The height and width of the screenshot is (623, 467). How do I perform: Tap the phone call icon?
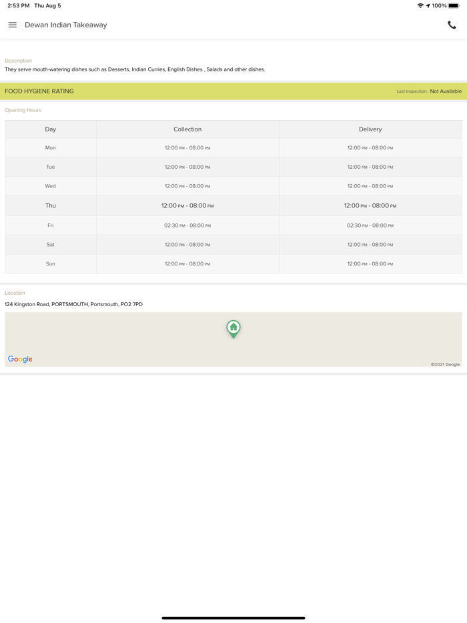point(452,25)
